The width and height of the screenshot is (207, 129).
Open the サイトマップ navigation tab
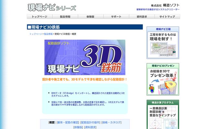pyautogui.click(x=167, y=16)
